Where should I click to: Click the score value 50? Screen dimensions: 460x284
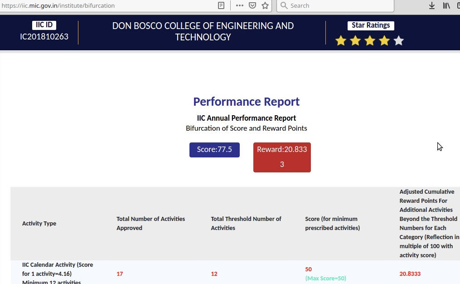click(x=308, y=269)
